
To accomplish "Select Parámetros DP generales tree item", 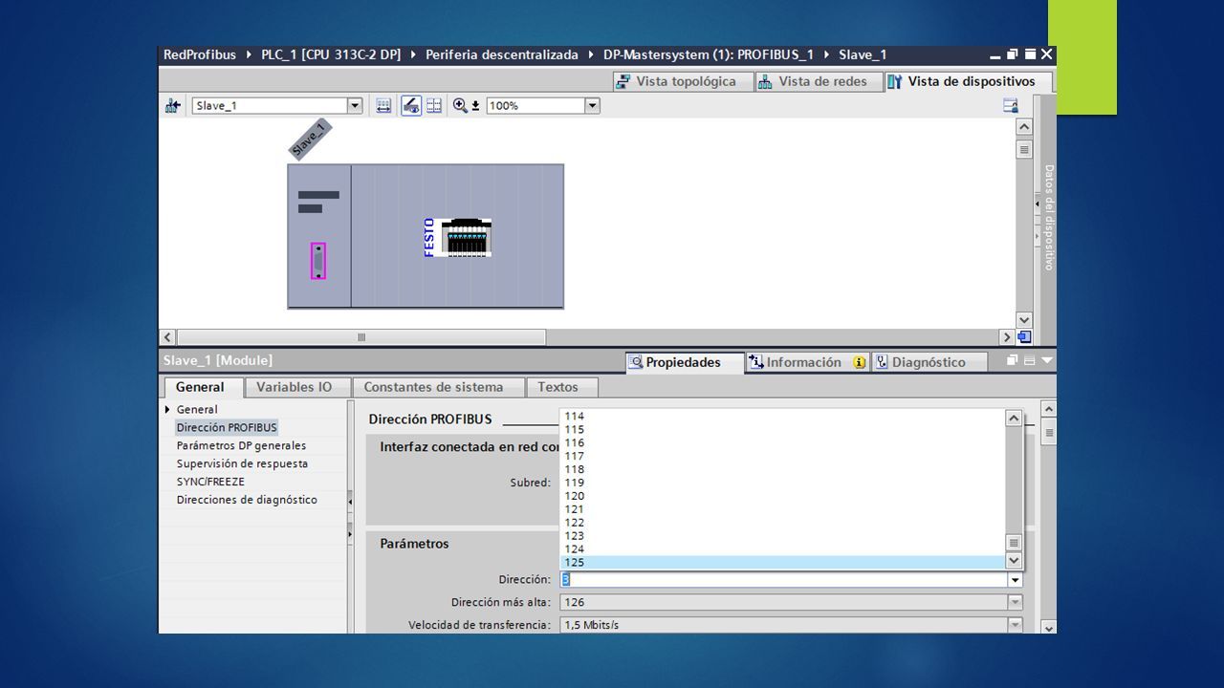I will click(241, 446).
